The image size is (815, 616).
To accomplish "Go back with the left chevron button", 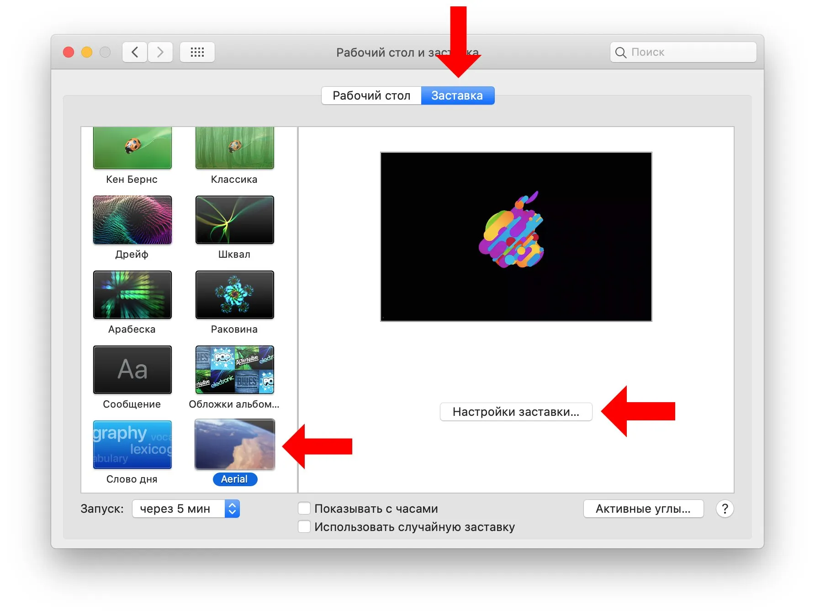I will pos(135,52).
